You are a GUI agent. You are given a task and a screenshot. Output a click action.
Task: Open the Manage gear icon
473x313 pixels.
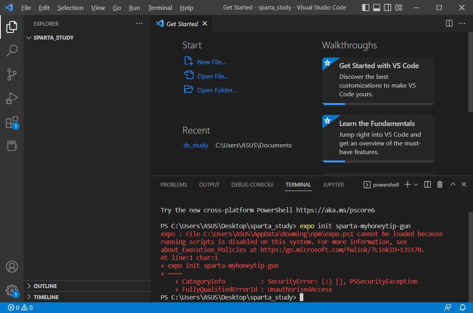12,291
